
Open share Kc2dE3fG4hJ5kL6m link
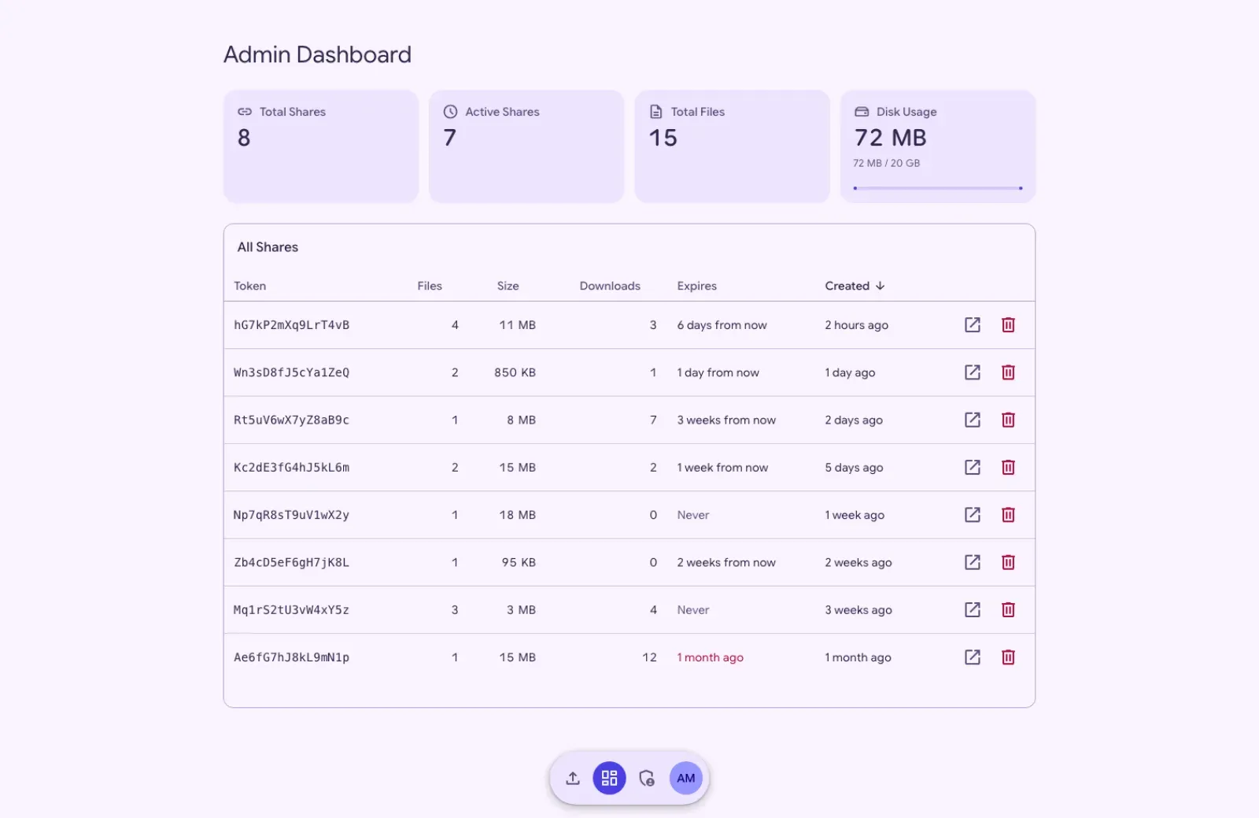(x=973, y=468)
